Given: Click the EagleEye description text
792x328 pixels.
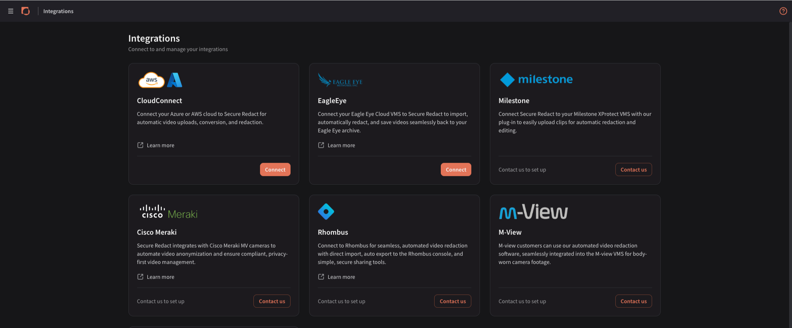Looking at the screenshot, I should pyautogui.click(x=393, y=122).
